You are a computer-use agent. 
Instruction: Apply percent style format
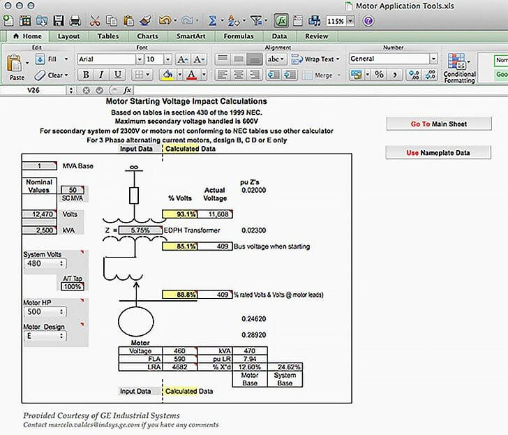pos(379,75)
